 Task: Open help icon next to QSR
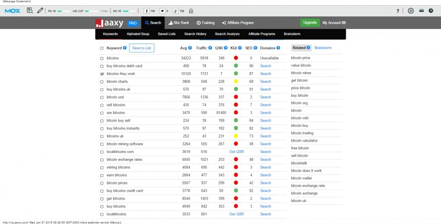(x=225, y=48)
